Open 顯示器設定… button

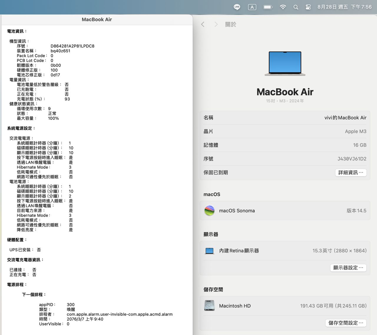348,268
